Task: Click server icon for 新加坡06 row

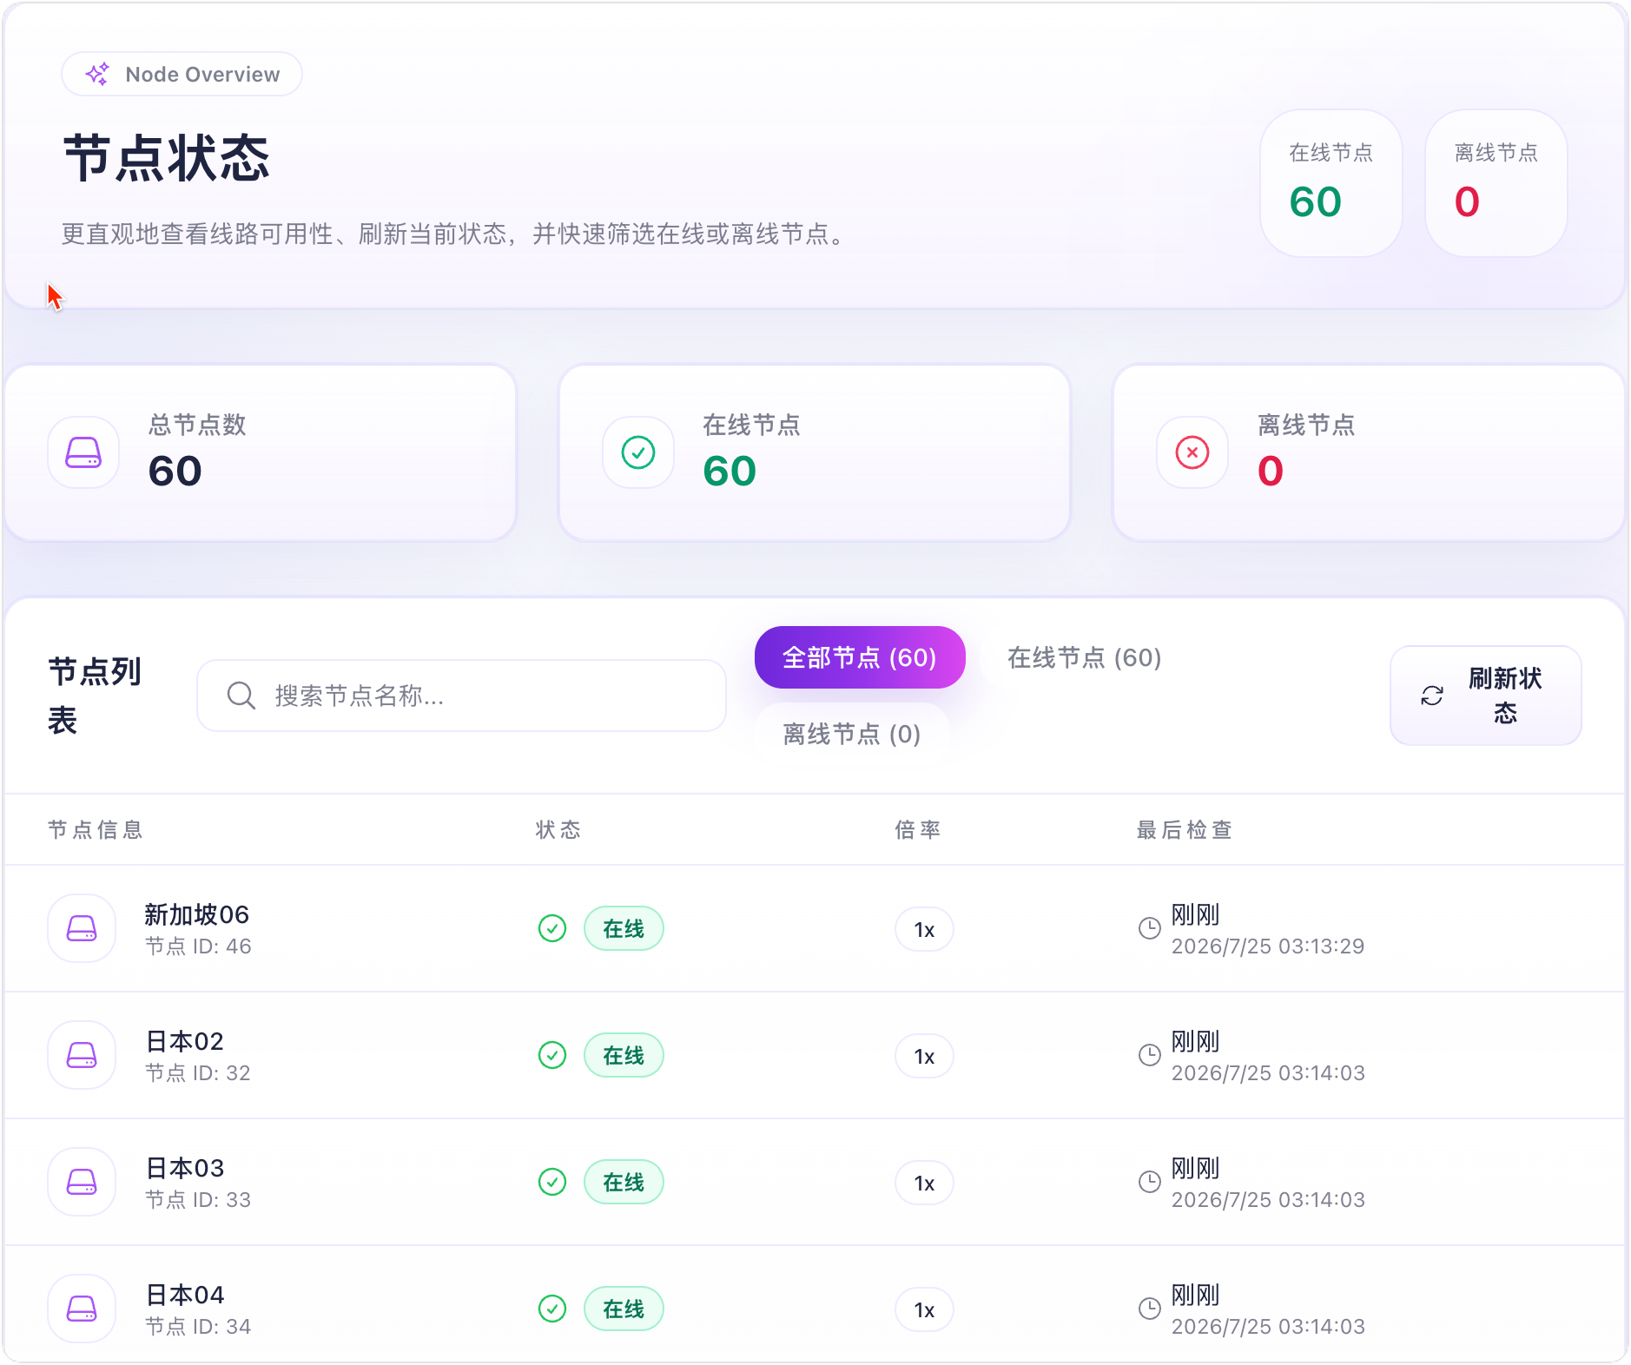Action: 82,929
